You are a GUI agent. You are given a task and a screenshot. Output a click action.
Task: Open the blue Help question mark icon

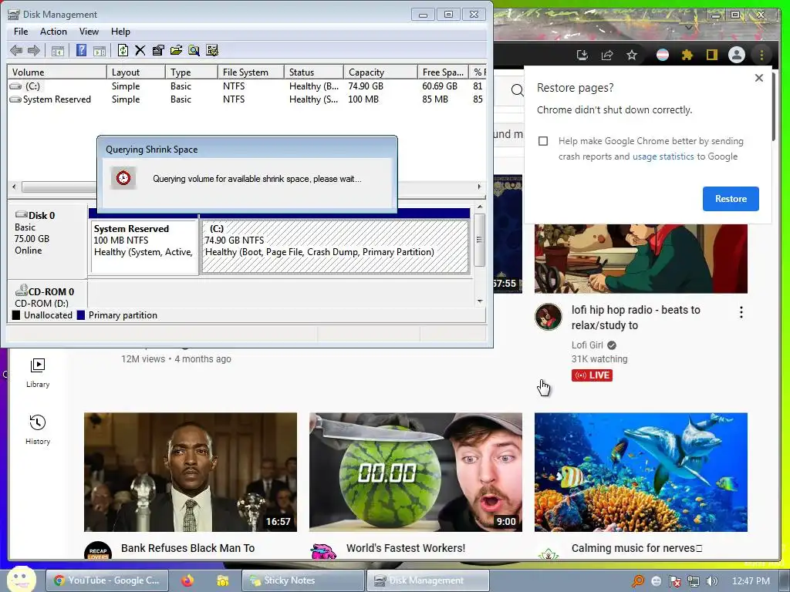81,50
